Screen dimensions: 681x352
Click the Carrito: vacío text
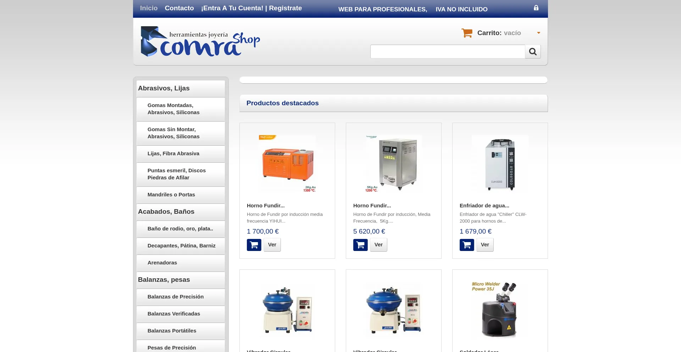point(499,33)
